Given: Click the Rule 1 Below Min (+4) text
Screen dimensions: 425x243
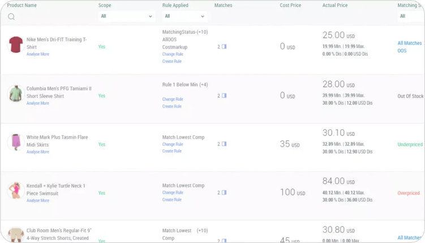Looking at the screenshot, I should pyautogui.click(x=185, y=84).
